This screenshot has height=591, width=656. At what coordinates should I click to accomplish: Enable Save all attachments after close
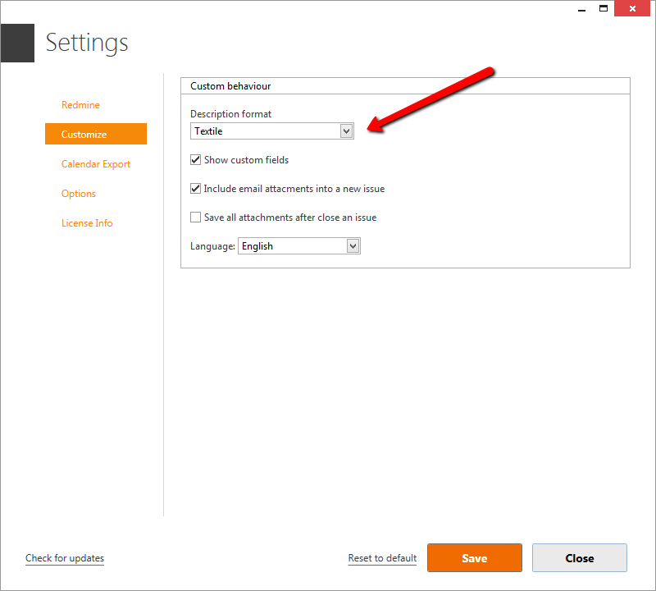click(196, 218)
